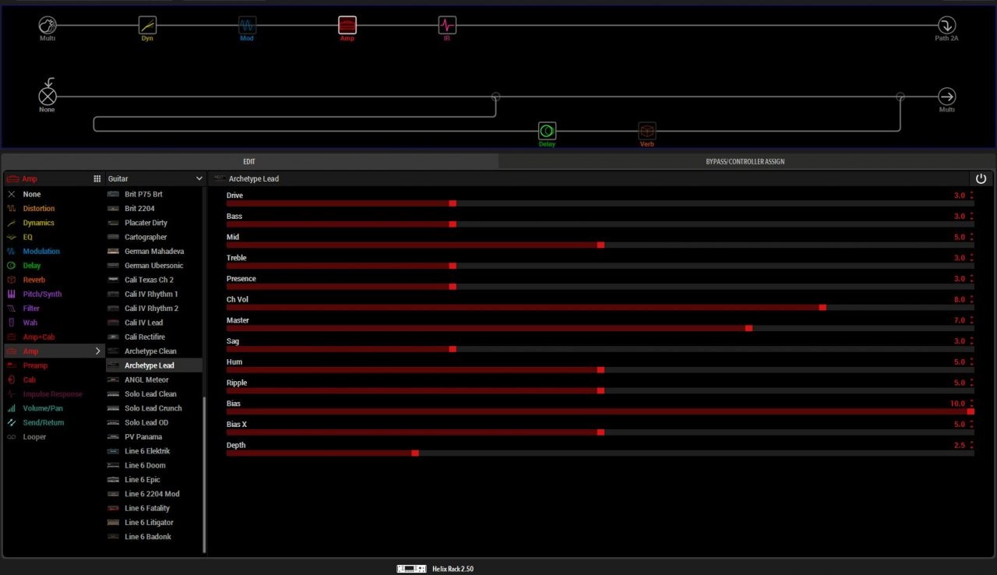Adjust the Bias value stepper
997x575 pixels.
[x=971, y=404]
